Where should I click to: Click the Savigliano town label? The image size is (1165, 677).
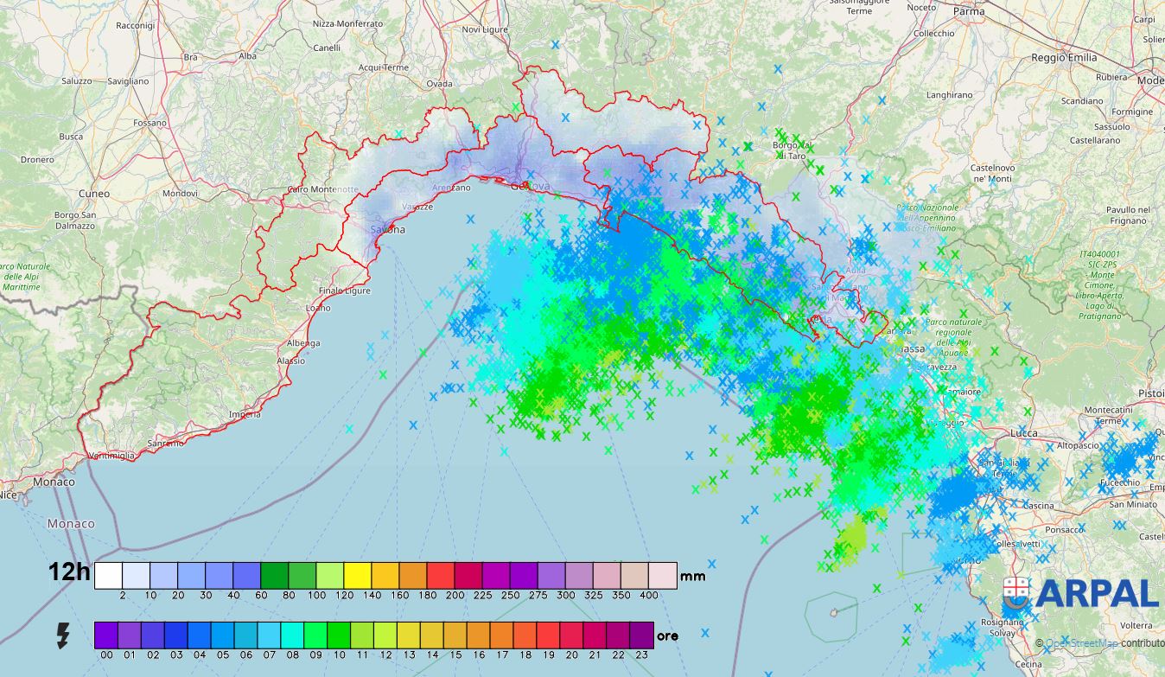[x=129, y=81]
